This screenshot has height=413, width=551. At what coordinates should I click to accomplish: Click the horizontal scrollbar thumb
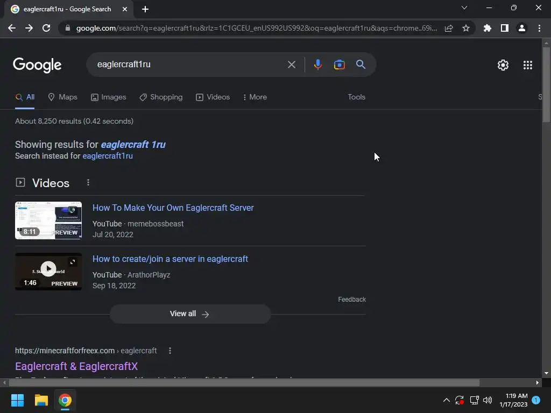(244, 382)
